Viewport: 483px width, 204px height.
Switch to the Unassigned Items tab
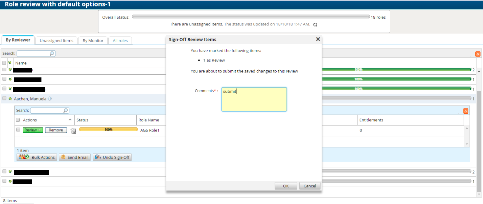point(56,41)
